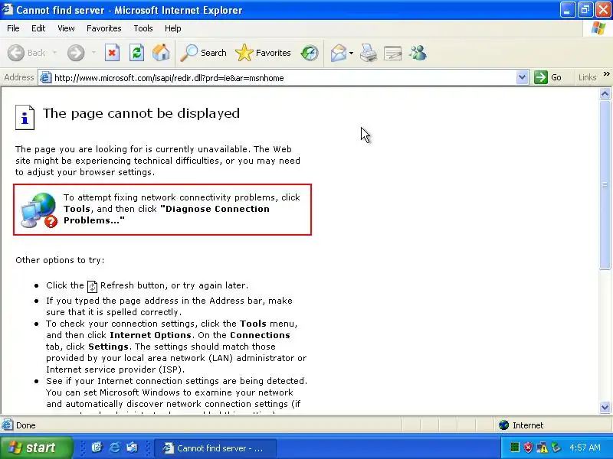
Task: Click the green square tray icon
Action: [515, 448]
